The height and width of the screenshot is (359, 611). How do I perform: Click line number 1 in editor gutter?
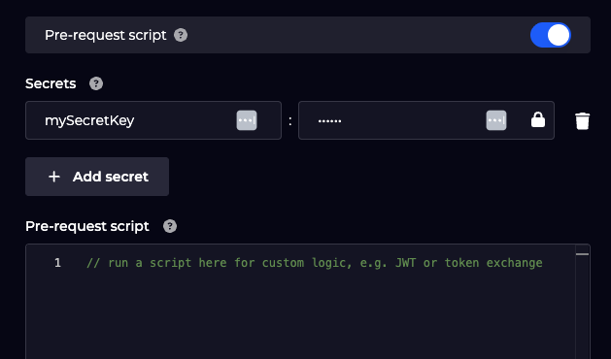(x=57, y=263)
